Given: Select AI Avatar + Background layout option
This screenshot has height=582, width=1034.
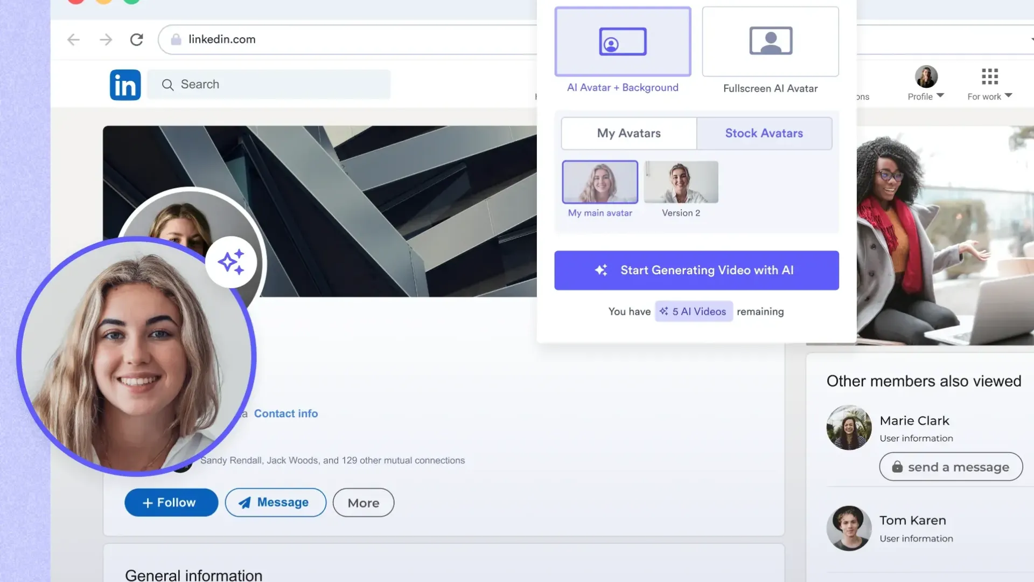Looking at the screenshot, I should tap(623, 41).
